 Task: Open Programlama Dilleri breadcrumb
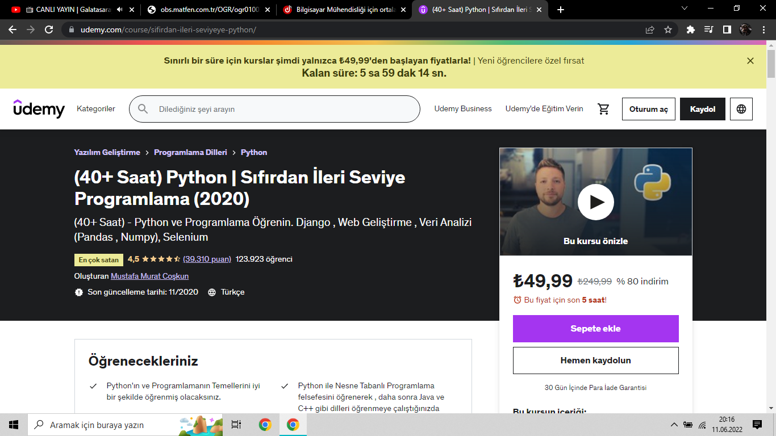click(190, 152)
